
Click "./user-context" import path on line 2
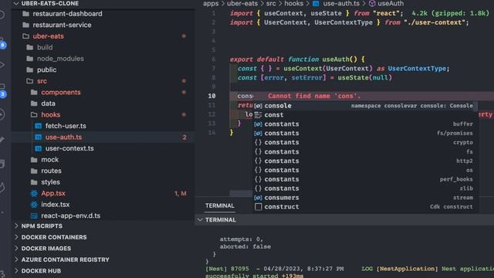click(x=435, y=22)
